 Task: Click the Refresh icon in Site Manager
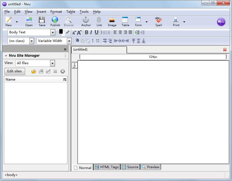[34, 71]
